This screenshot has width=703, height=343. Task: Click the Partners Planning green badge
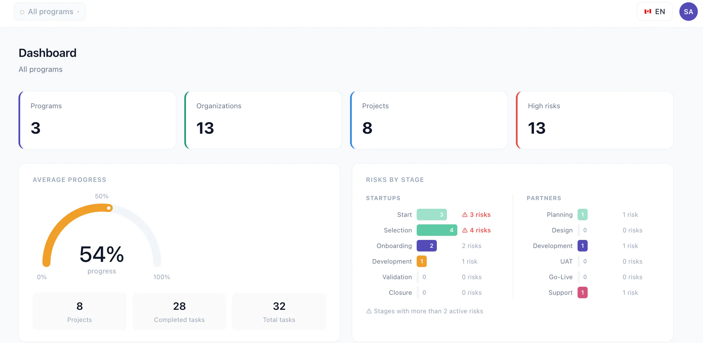582,215
